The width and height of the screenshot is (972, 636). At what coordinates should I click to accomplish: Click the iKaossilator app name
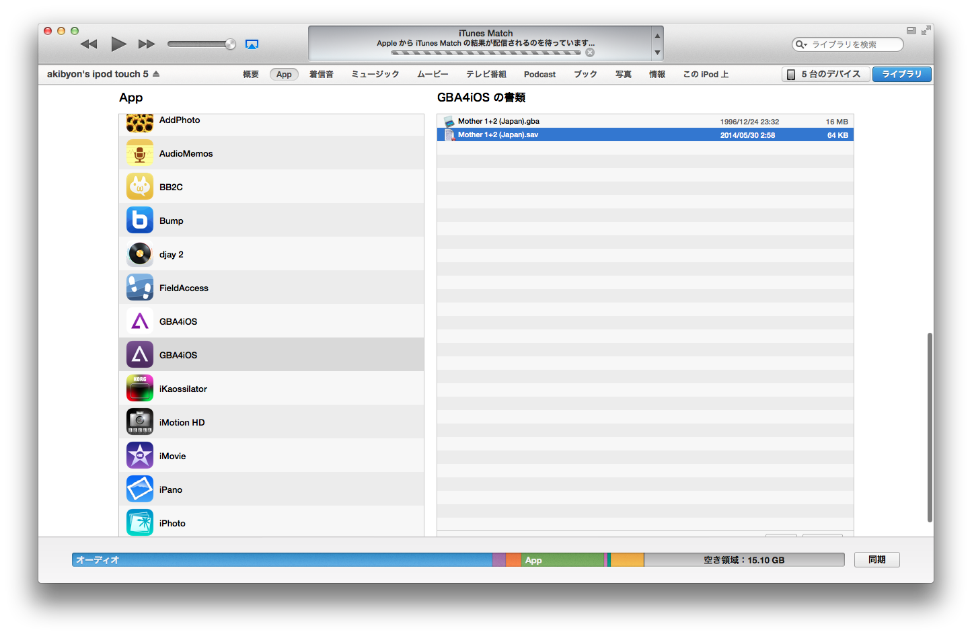point(183,389)
